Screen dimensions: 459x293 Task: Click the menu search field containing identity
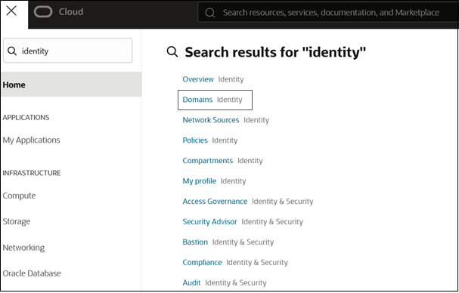point(67,51)
